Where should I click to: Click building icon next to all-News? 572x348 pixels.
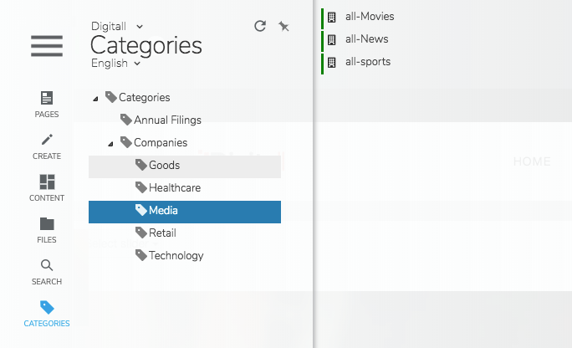(331, 40)
